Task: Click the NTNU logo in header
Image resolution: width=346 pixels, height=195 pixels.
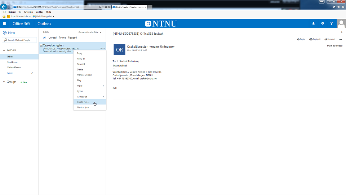Action: pyautogui.click(x=161, y=24)
